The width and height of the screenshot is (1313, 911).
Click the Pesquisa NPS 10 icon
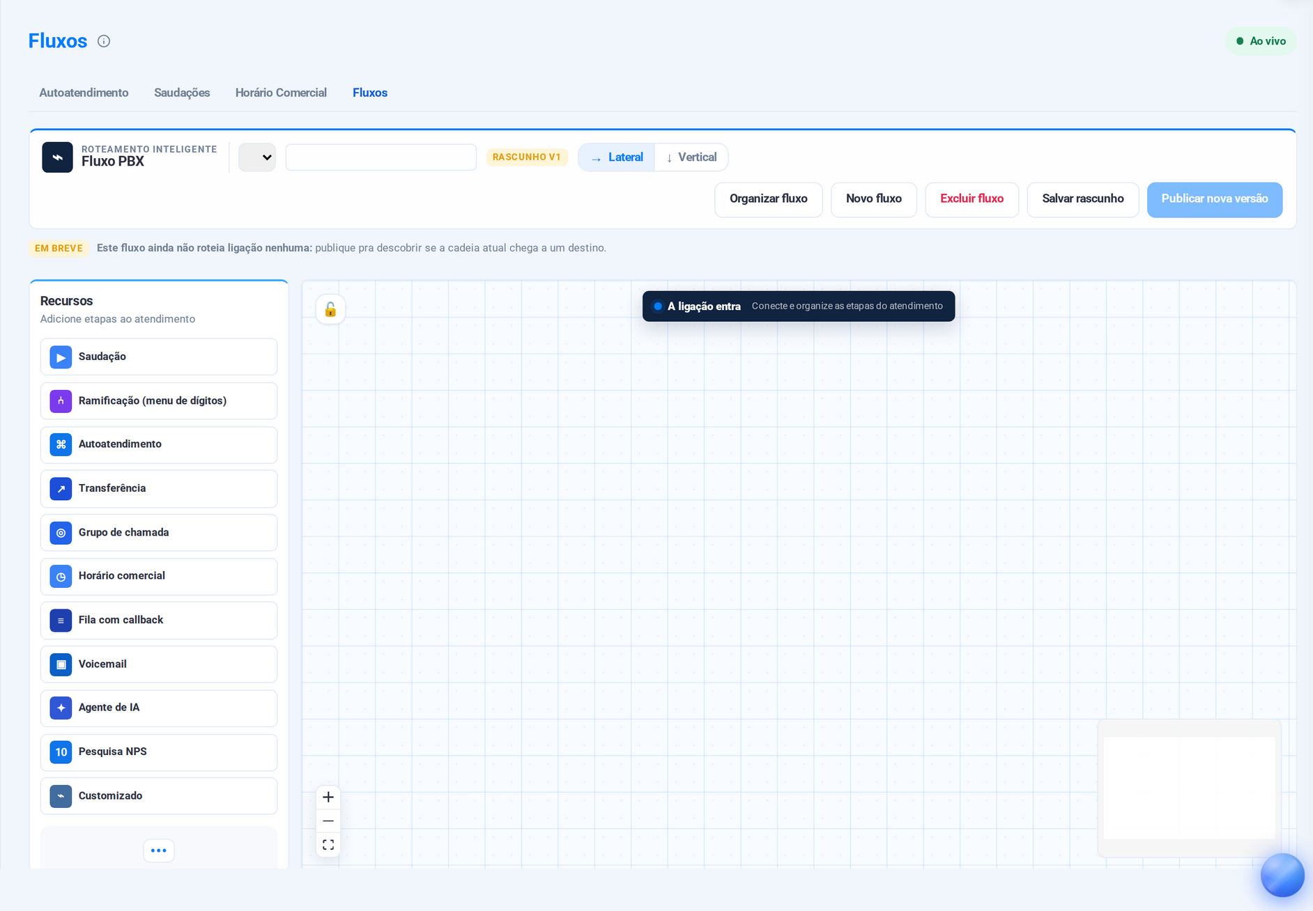coord(61,752)
